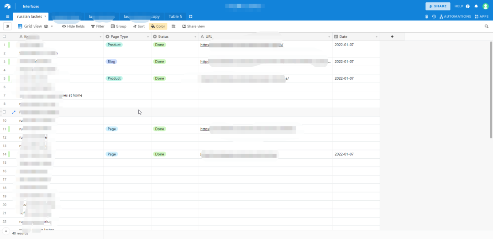Open the base trash bin
Screen dimensions: 493x239
pyautogui.click(x=427, y=16)
